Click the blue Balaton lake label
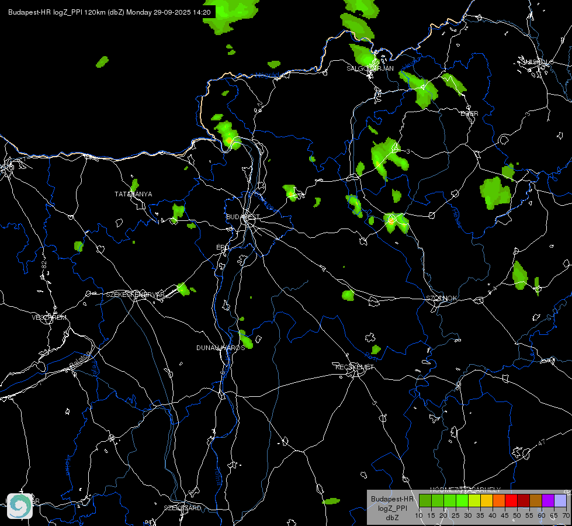 tap(81, 359)
